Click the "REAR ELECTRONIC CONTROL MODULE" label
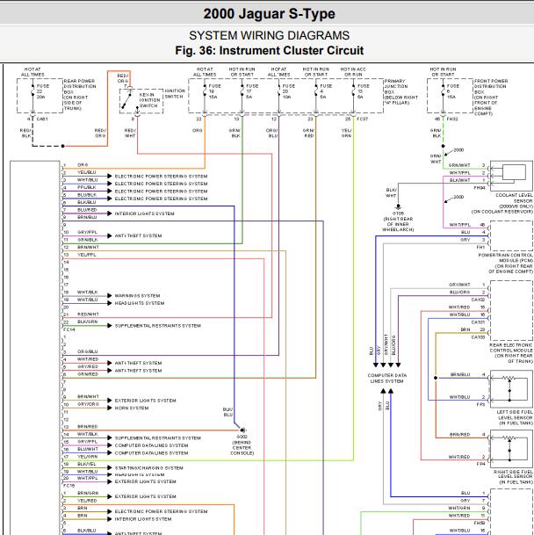This screenshot has width=534, height=535. coord(511,348)
